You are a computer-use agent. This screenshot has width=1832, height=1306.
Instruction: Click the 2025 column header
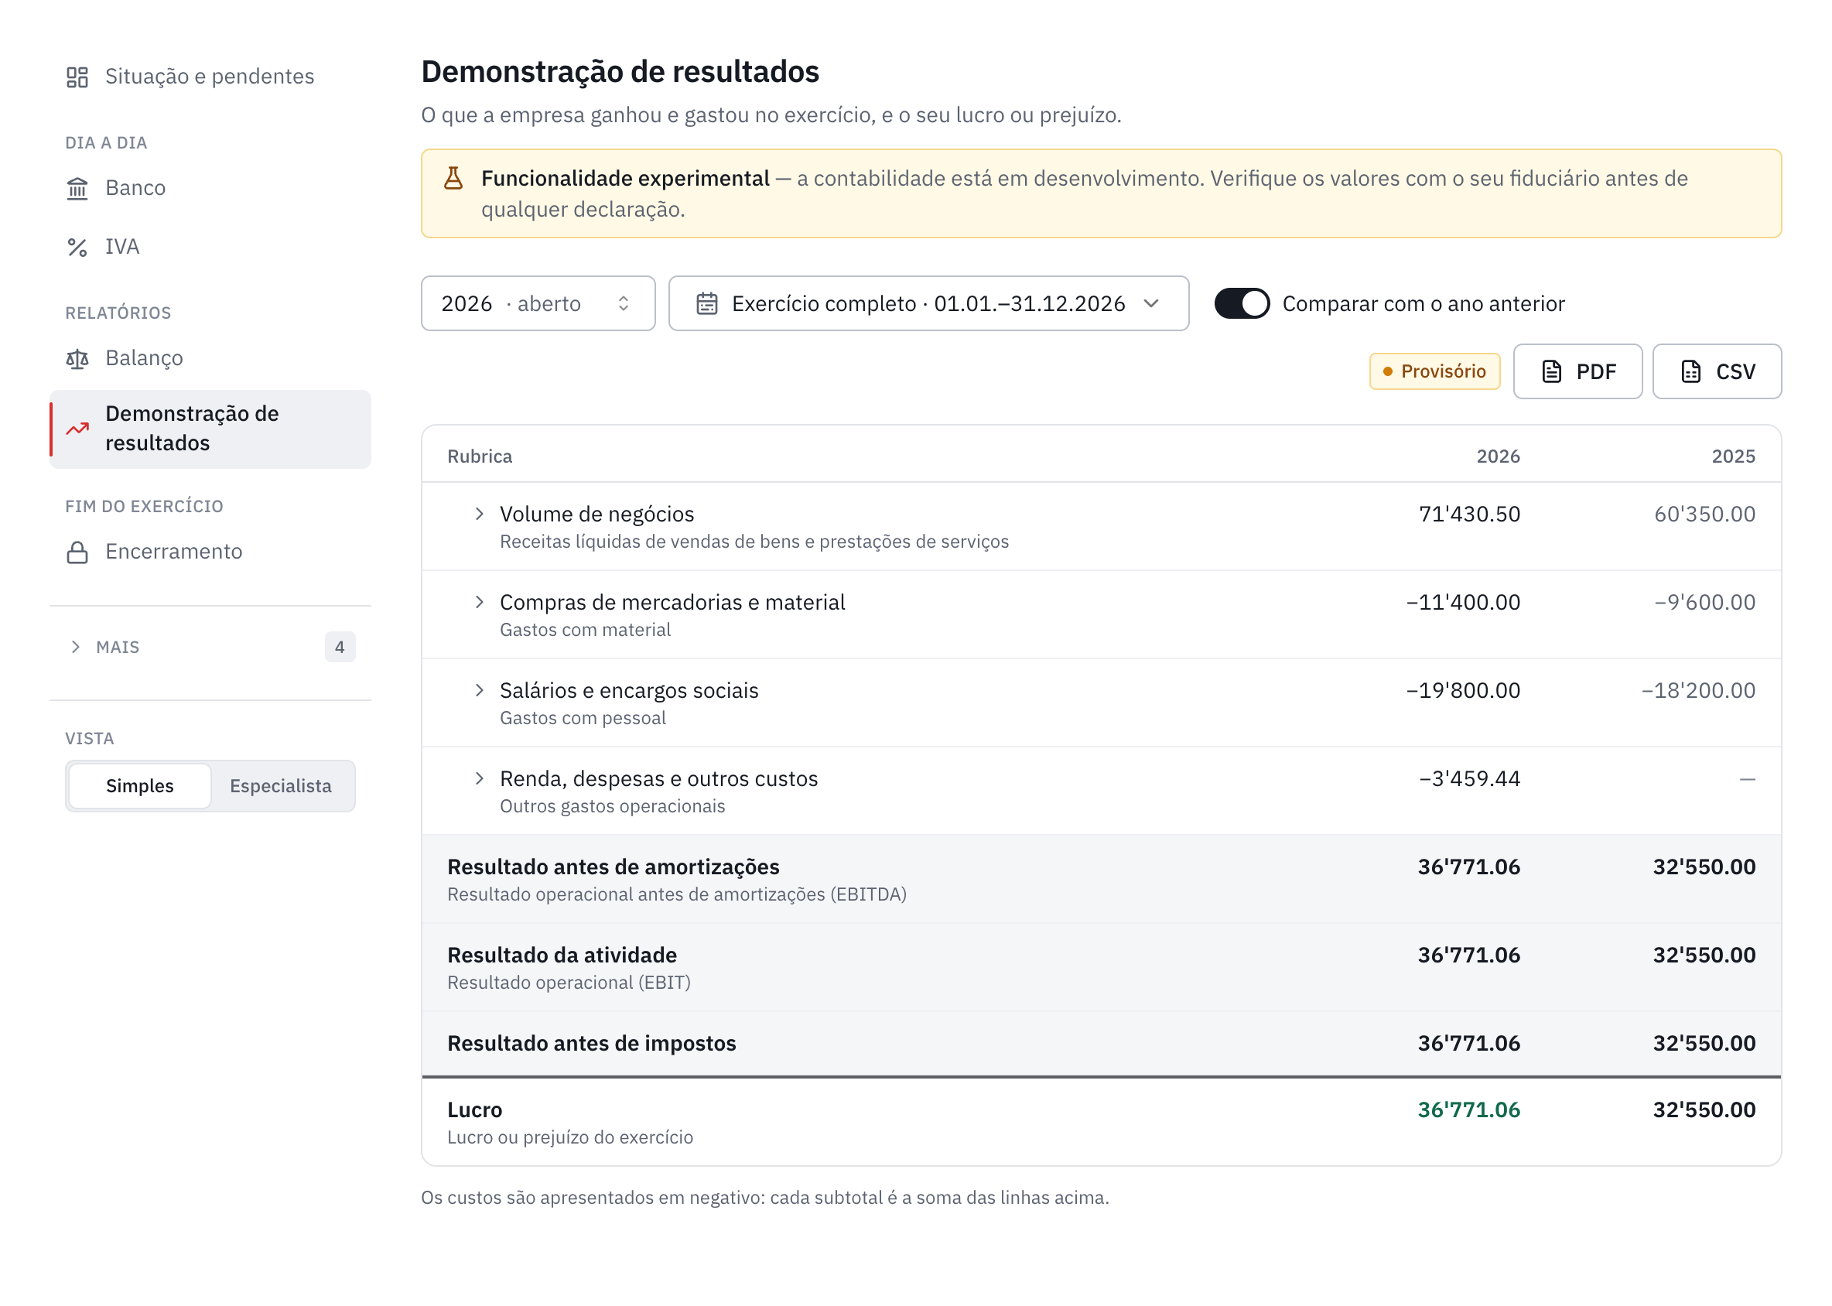coord(1733,456)
